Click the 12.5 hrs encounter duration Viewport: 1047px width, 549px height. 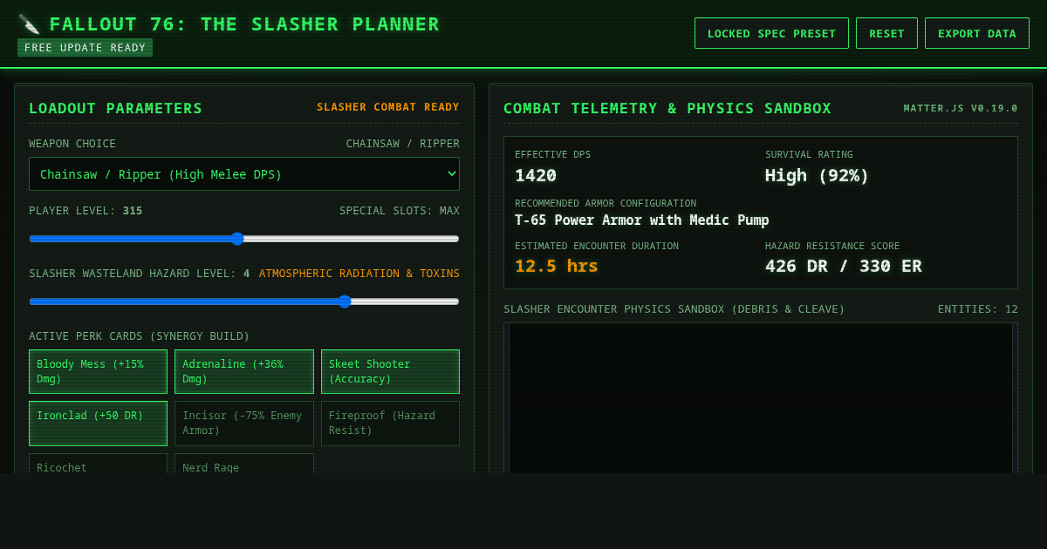click(x=557, y=266)
